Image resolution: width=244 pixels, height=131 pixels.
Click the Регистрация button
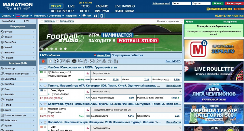coord(234,4)
